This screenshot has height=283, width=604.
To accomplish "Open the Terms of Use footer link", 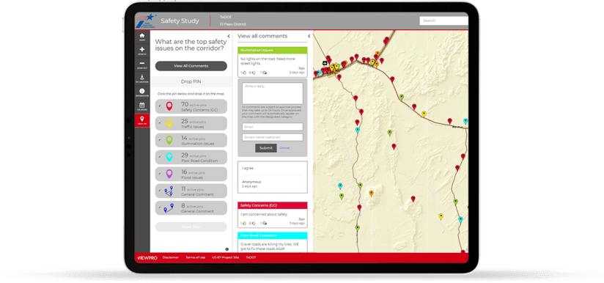I will pos(195,257).
